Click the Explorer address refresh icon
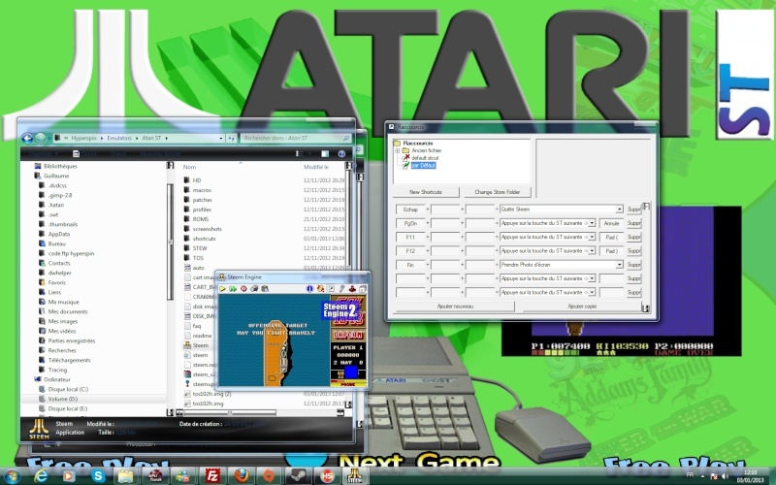 pos(231,138)
